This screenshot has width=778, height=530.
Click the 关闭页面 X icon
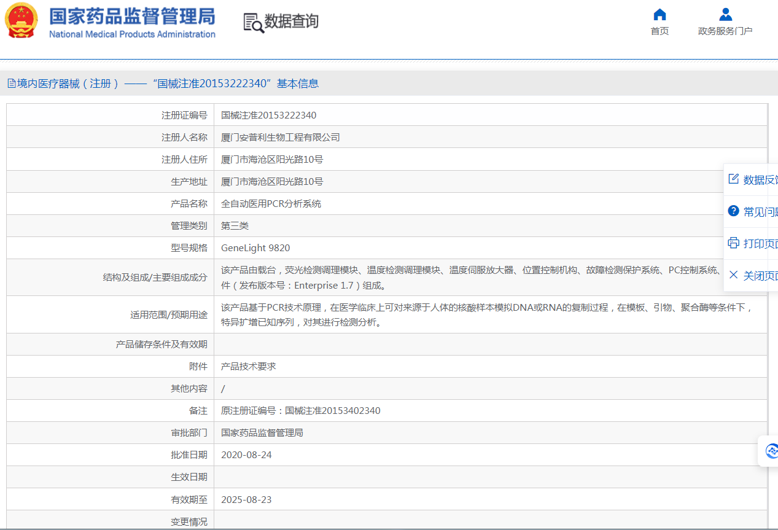[733, 275]
